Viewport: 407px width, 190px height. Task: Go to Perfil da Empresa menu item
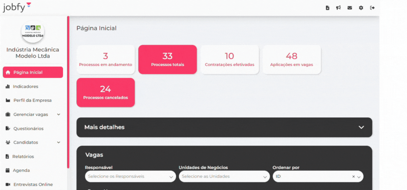[x=32, y=100]
